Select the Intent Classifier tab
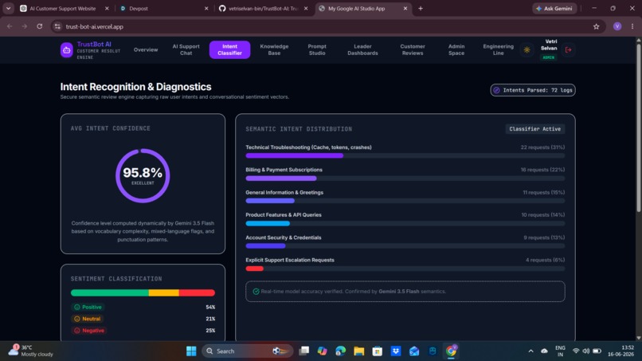The image size is (642, 361). pos(229,49)
